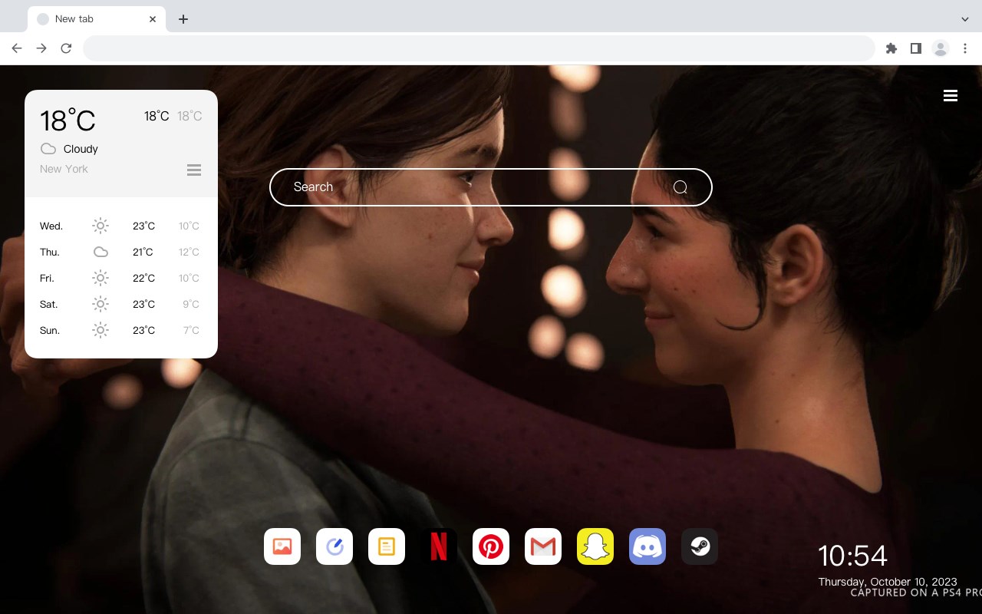The image size is (982, 614).
Task: Select the Sun. forecast row label
Action: pyautogui.click(x=50, y=330)
